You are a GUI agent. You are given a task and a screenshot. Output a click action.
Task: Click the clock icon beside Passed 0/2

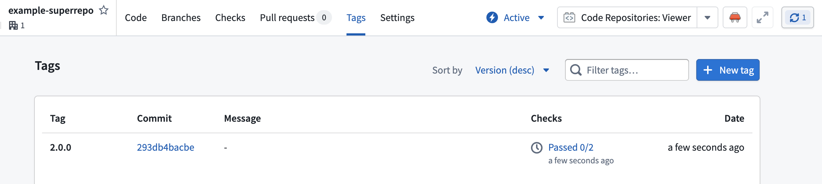coord(536,147)
